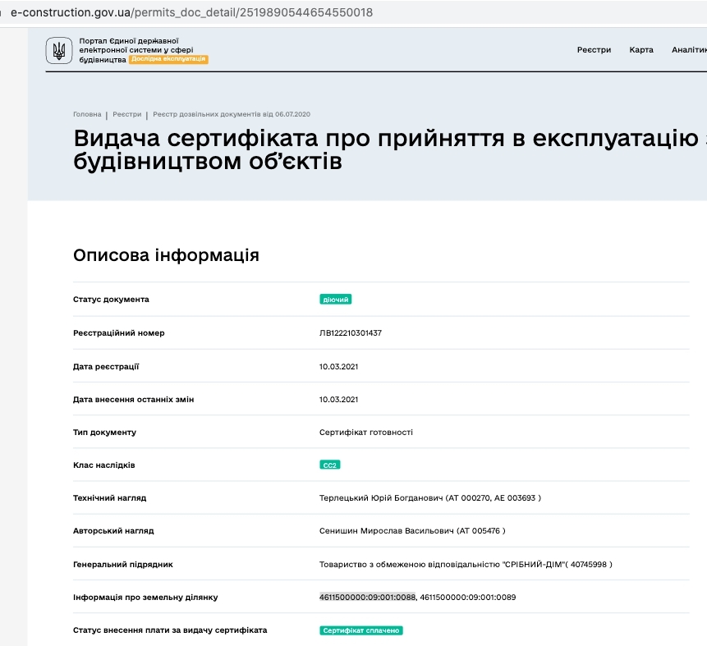The width and height of the screenshot is (707, 646).
Task: Click the browser address bar URL
Action: click(191, 12)
